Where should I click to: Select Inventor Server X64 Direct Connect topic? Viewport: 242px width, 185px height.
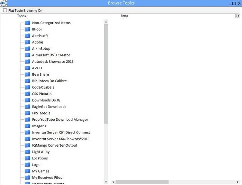61,132
